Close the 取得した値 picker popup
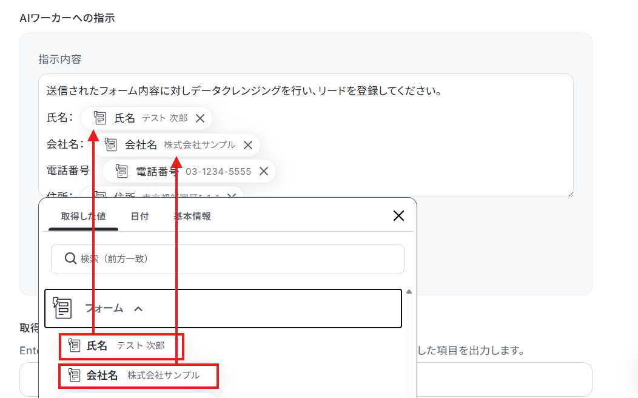This screenshot has height=398, width=638. [399, 216]
